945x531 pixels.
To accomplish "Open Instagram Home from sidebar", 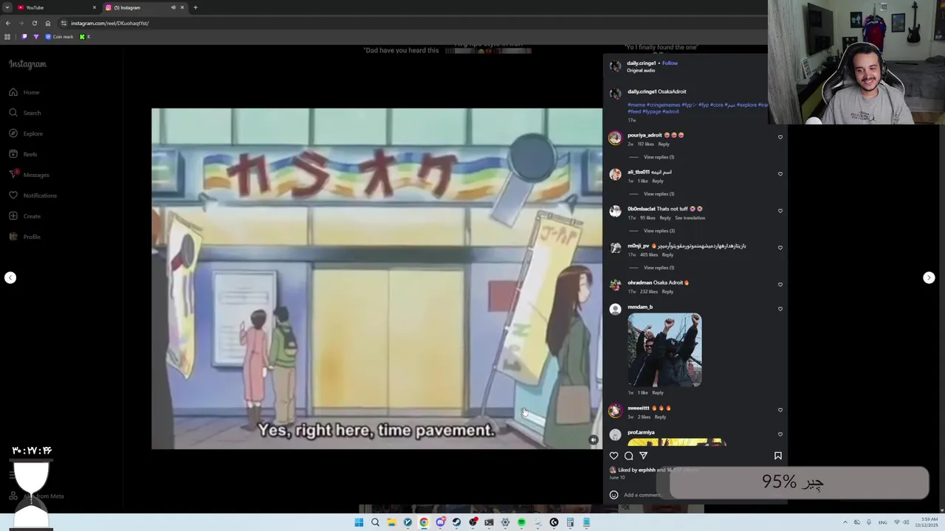I will click(24, 92).
